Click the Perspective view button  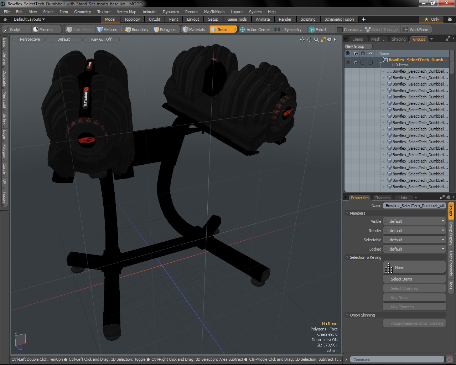pyautogui.click(x=30, y=40)
